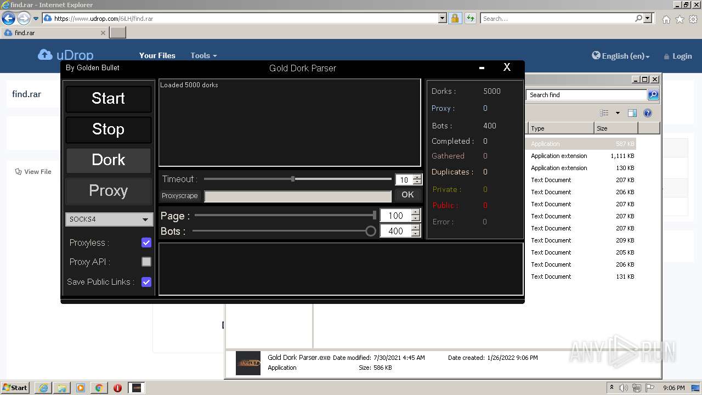Open the address bar autocomplete dropdown
This screenshot has width=702, height=395.
point(443,18)
